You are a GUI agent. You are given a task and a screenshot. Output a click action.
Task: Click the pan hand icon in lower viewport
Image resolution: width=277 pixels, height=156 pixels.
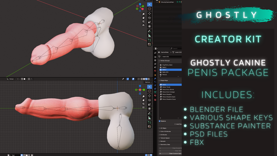[x=143, y=100]
